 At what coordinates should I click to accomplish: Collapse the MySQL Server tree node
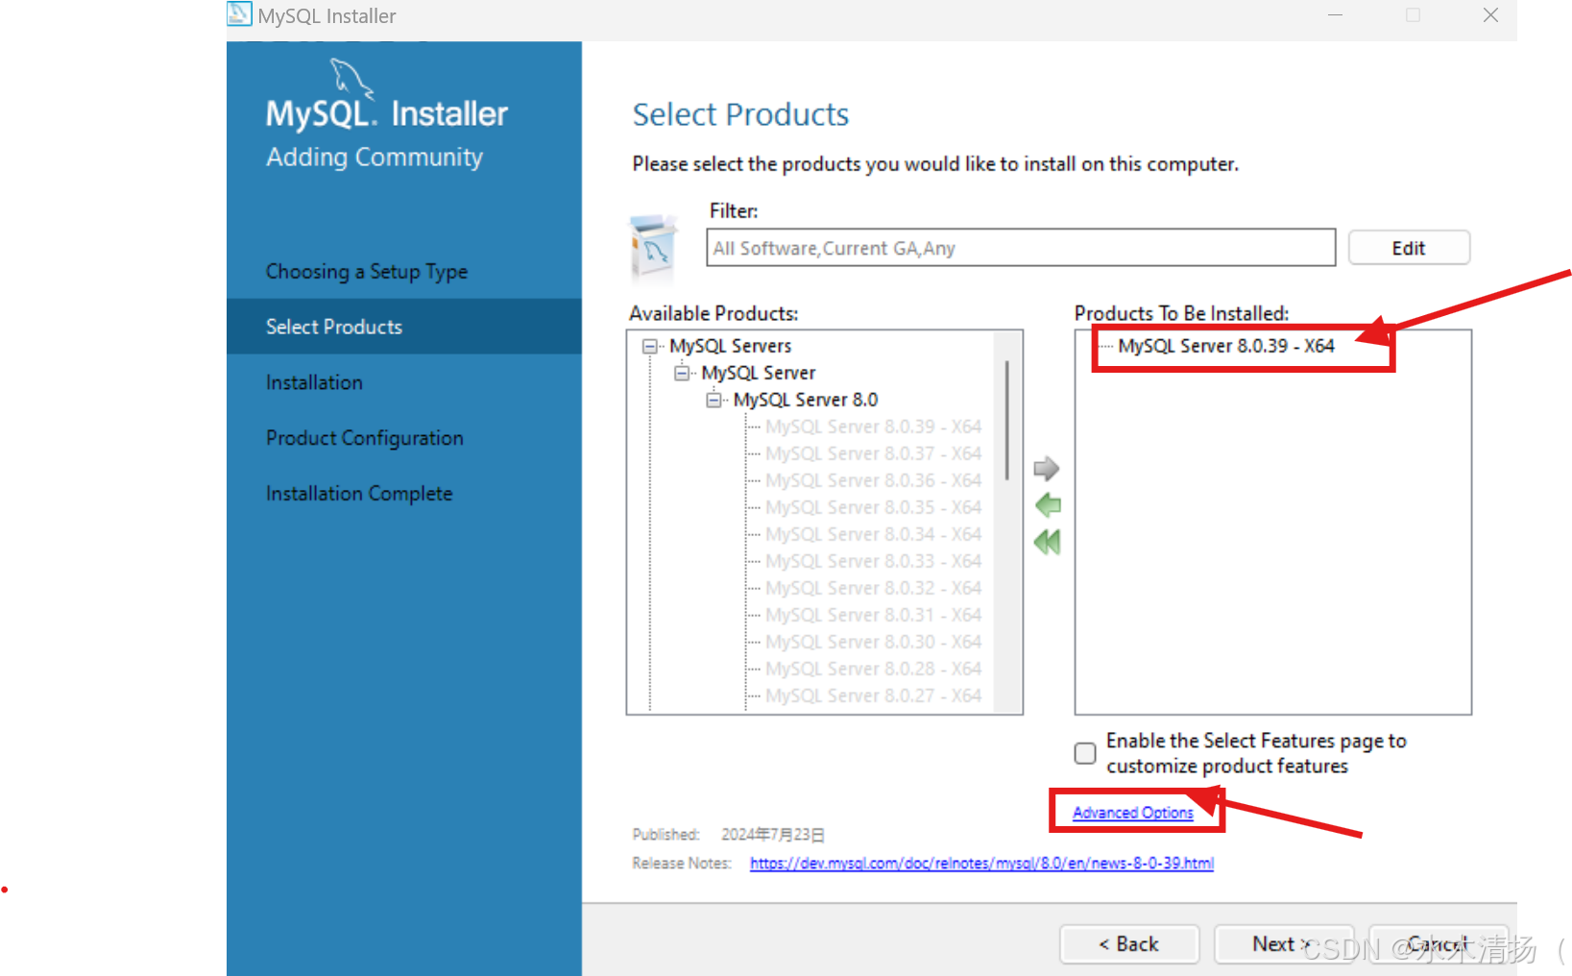pyautogui.click(x=682, y=373)
